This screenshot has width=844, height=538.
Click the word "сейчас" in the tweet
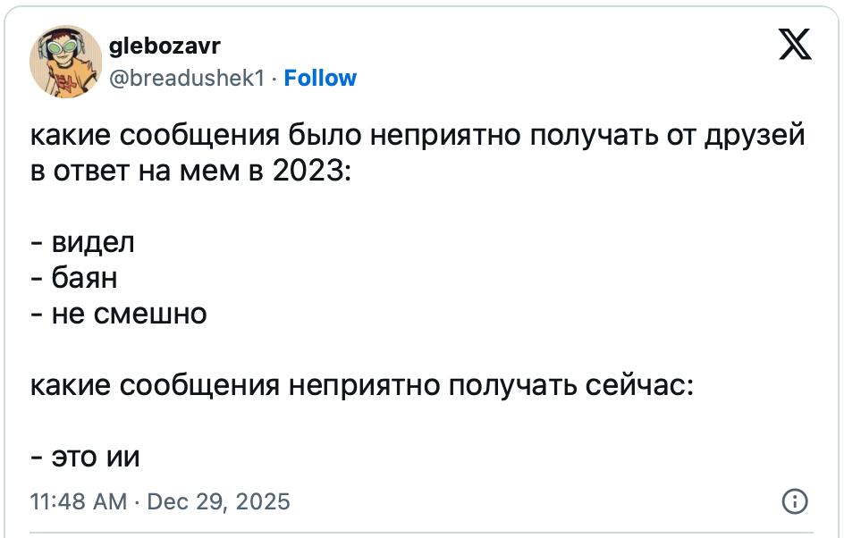click(638, 385)
